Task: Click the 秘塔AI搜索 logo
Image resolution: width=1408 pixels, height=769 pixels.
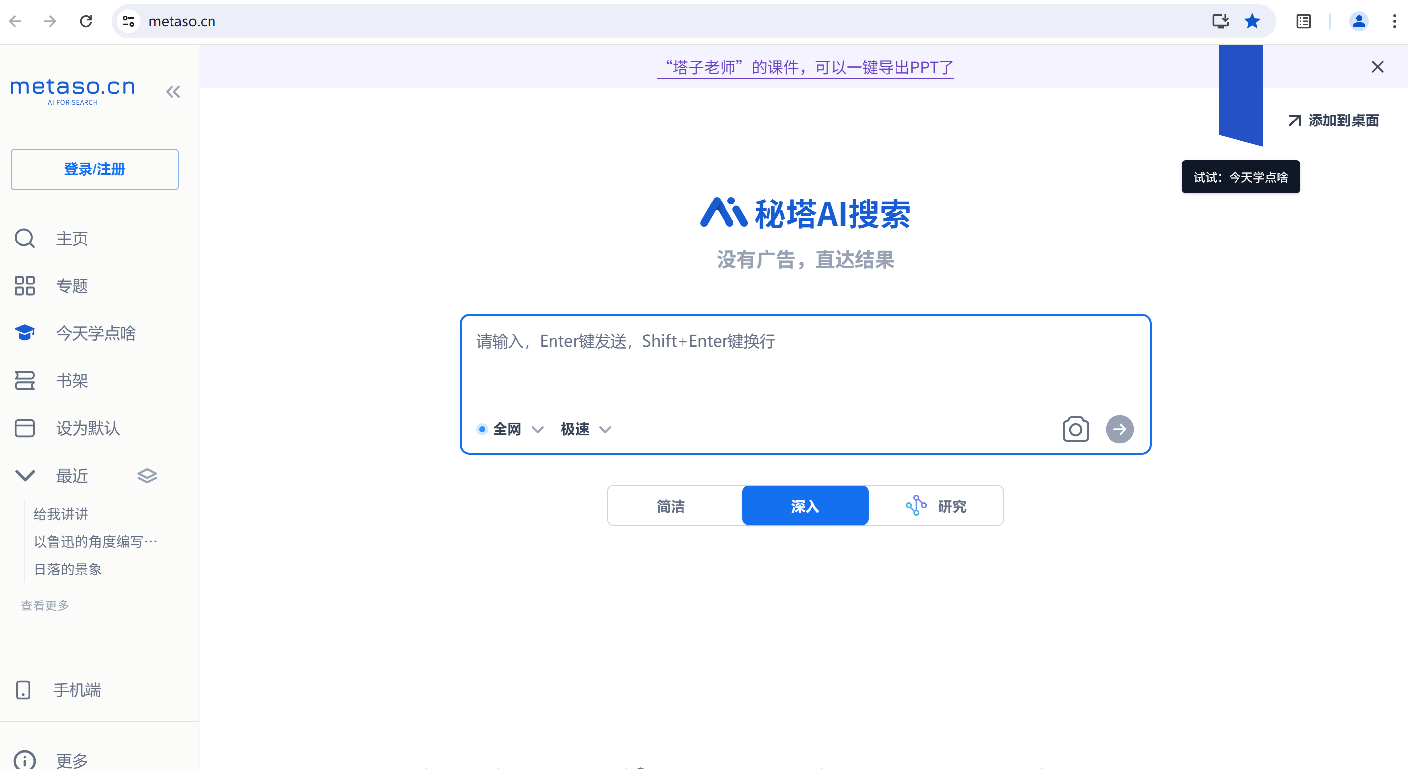Action: click(x=805, y=213)
